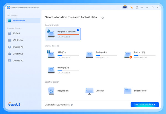This screenshot has width=166, height=114.
Task: Click the Backup (G:) usage progress bar
Action: click(68, 71)
